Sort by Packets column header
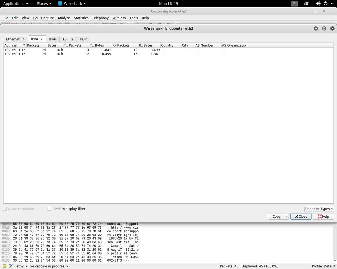This screenshot has height=269, width=337. point(37,45)
